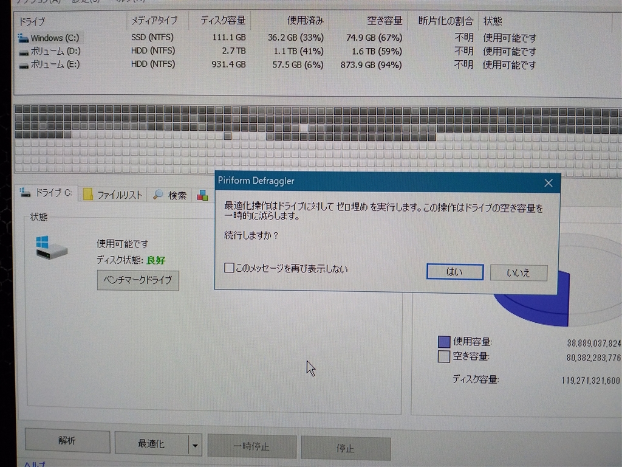This screenshot has width=622, height=467.
Task: Click はい to confirm zero fill
Action: pyautogui.click(x=454, y=272)
